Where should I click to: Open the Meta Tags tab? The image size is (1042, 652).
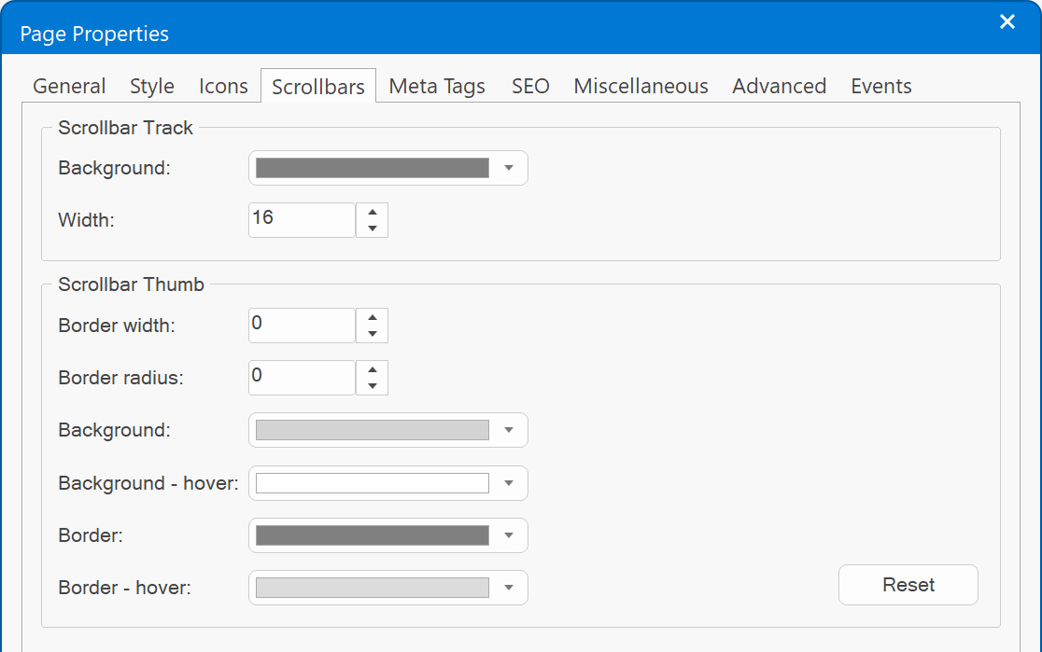[x=437, y=87]
